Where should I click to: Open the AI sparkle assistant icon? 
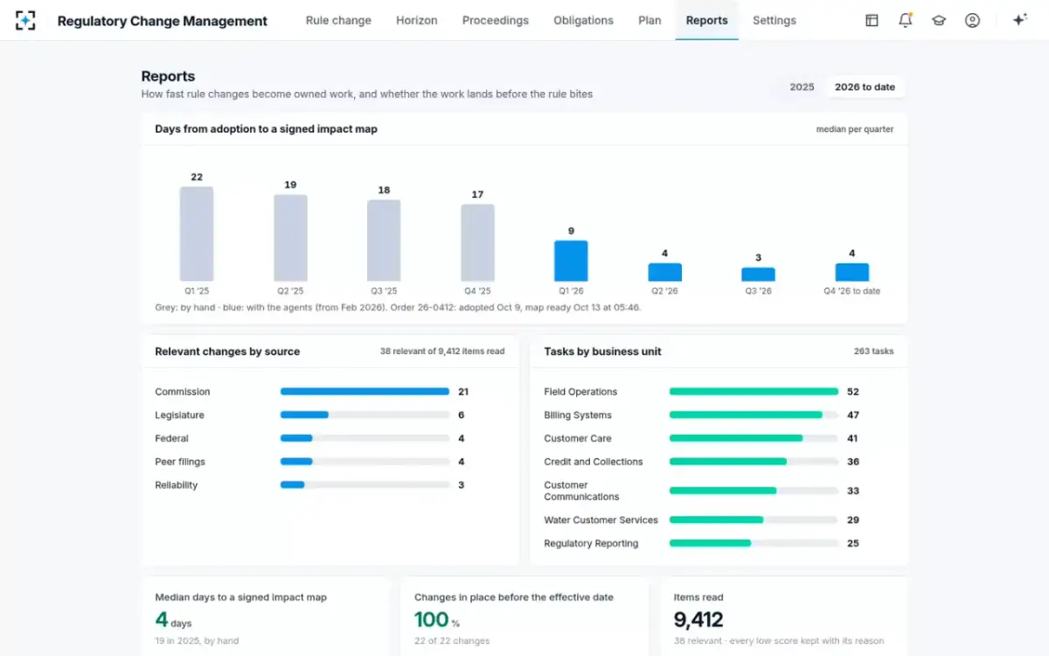point(1019,20)
